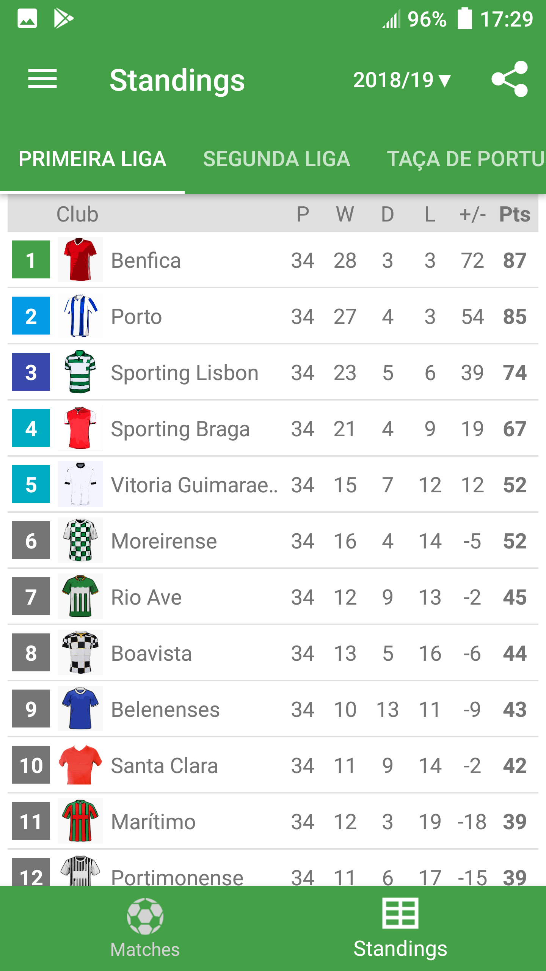Tap the image notification icon in status bar
546x971 pixels.
pos(27,19)
